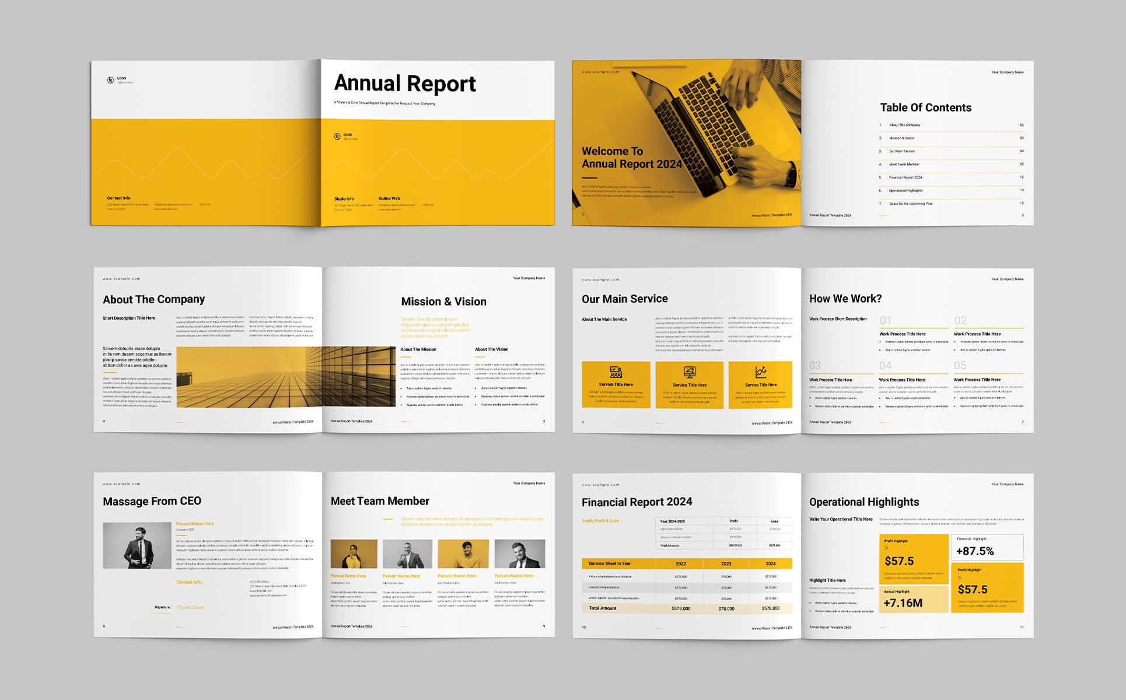Viewport: 1126px width, 700px height.
Task: Click the +7.16M Annual Highlight box
Action: [913, 600]
